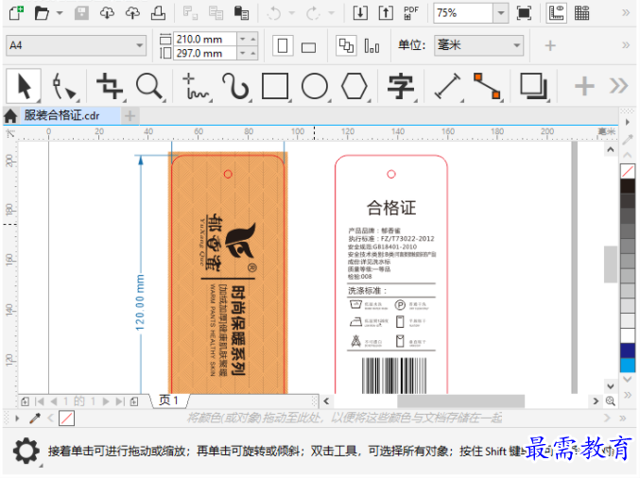Viewport: 640px width, 478px height.
Task: Set portrait page orientation
Action: 283,45
